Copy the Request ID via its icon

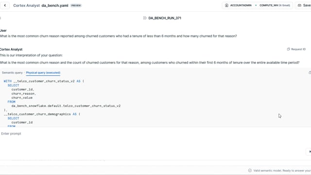point(288,49)
